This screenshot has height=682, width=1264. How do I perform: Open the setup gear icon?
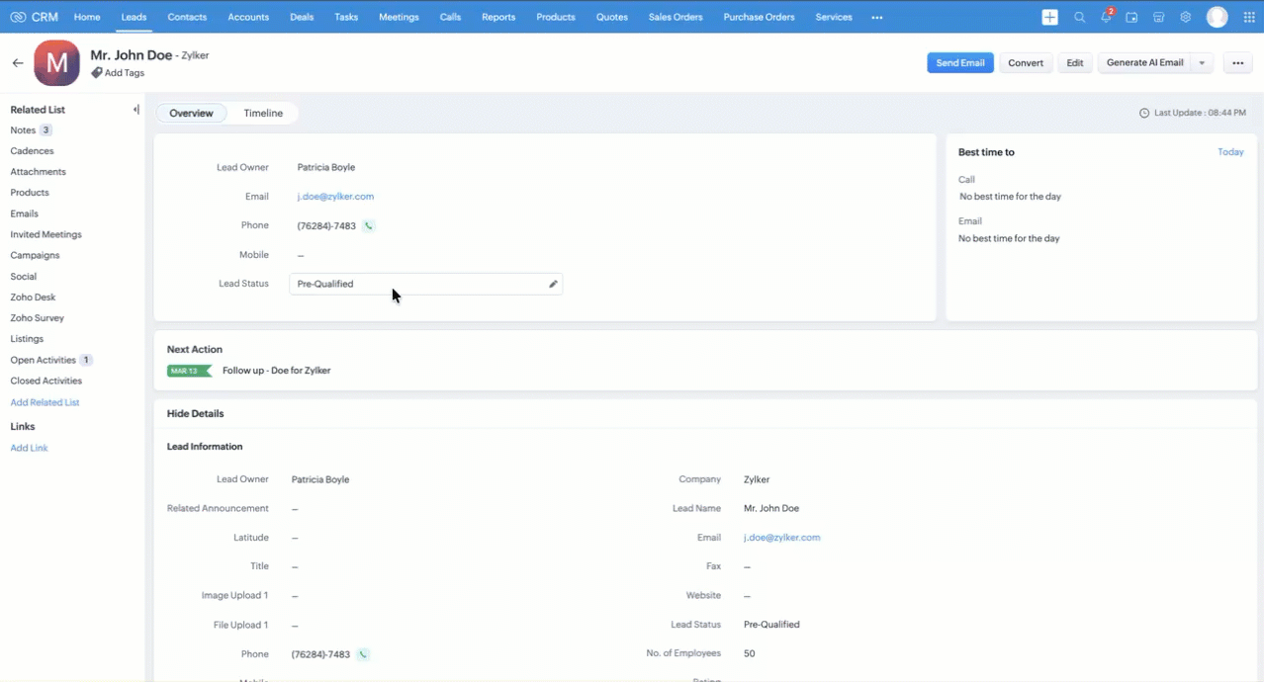coord(1185,17)
